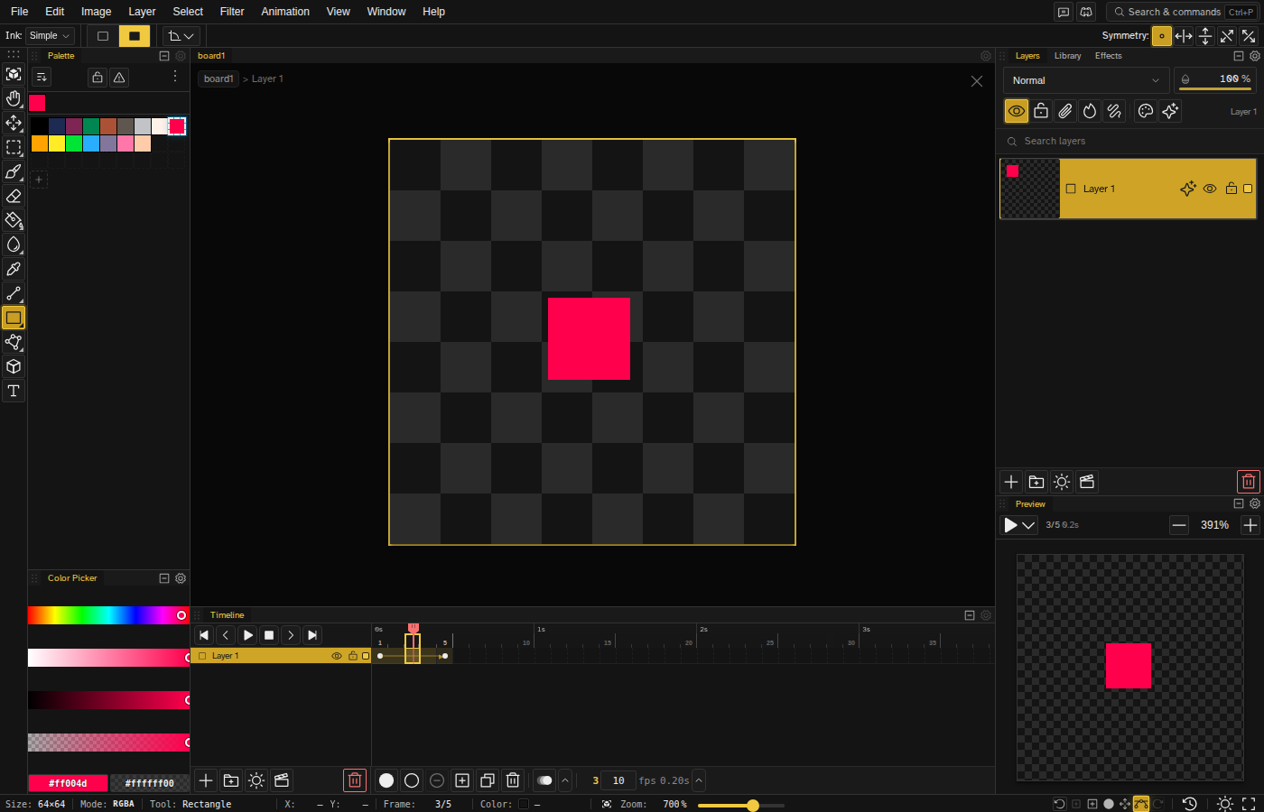Pick the Brush tool
The image size is (1264, 812).
tap(14, 171)
